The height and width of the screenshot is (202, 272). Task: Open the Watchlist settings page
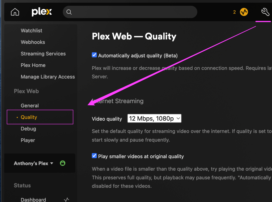[32, 31]
